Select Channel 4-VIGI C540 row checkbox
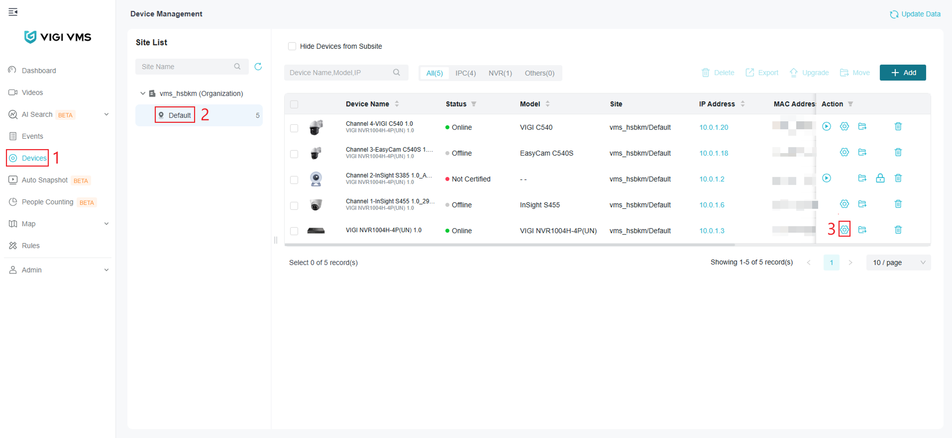 pos(294,128)
